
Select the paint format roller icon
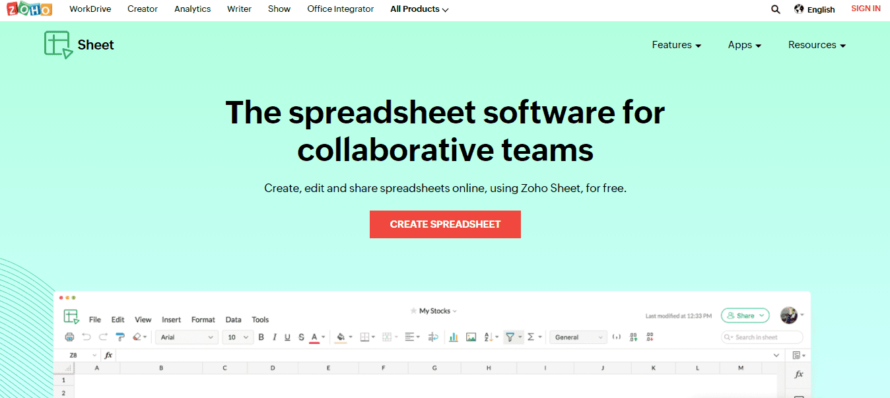[x=120, y=337]
